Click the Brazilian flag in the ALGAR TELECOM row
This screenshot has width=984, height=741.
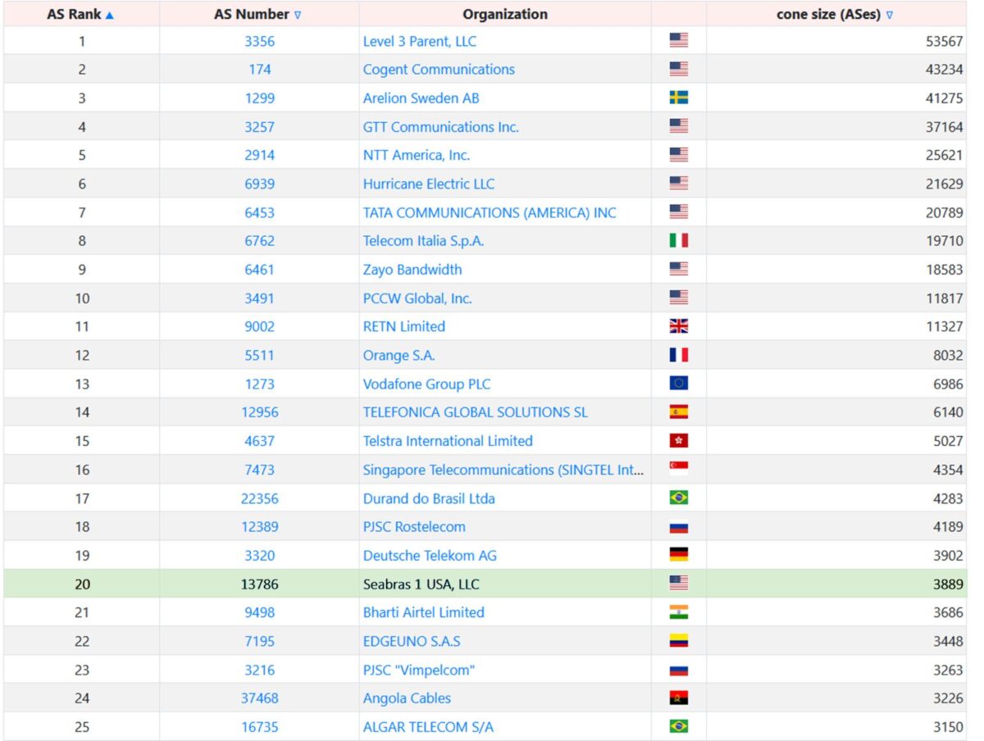679,726
